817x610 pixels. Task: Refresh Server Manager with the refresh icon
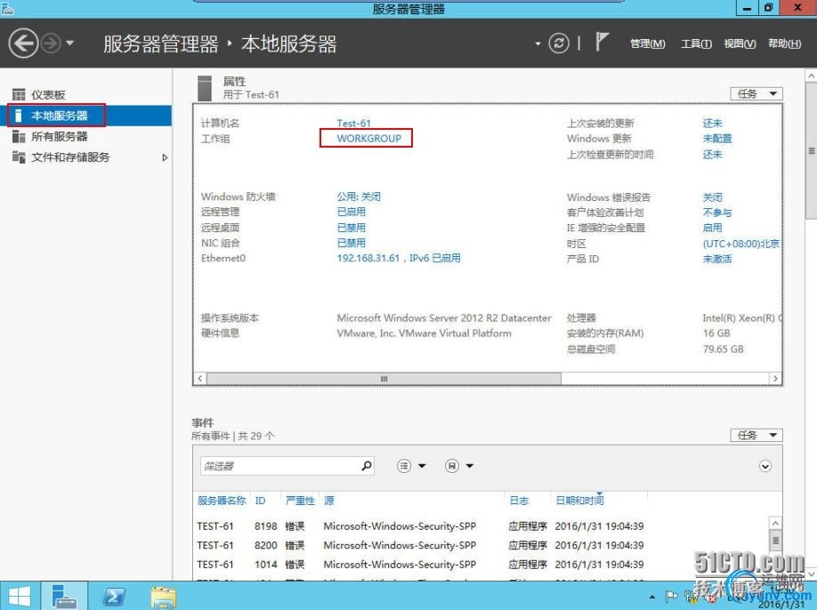[x=559, y=44]
